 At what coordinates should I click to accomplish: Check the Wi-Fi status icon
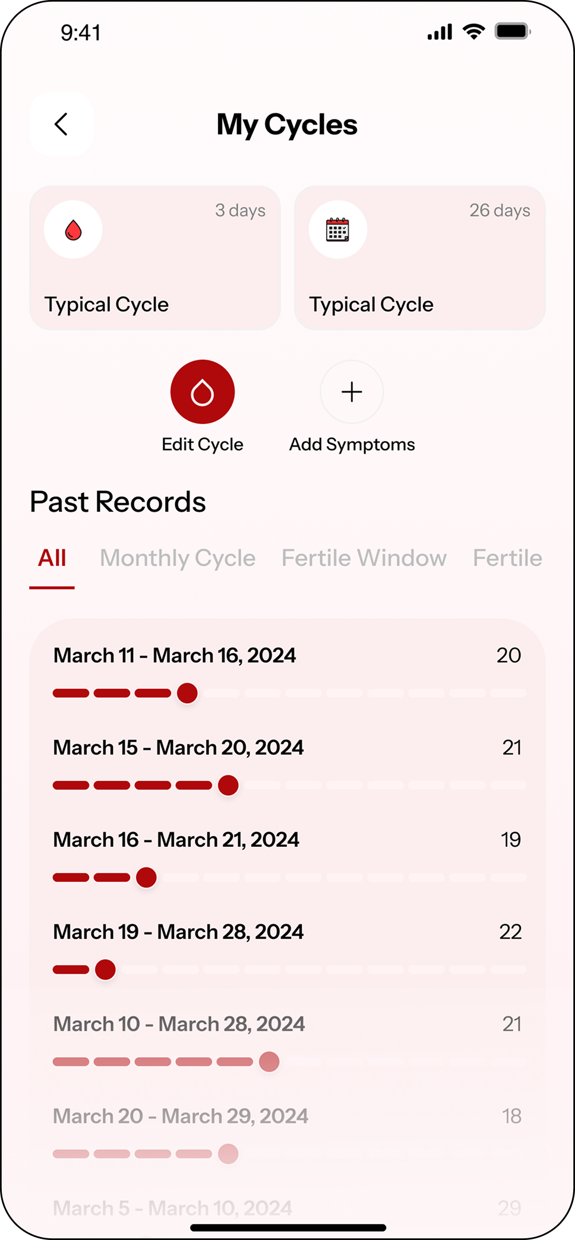tap(473, 31)
